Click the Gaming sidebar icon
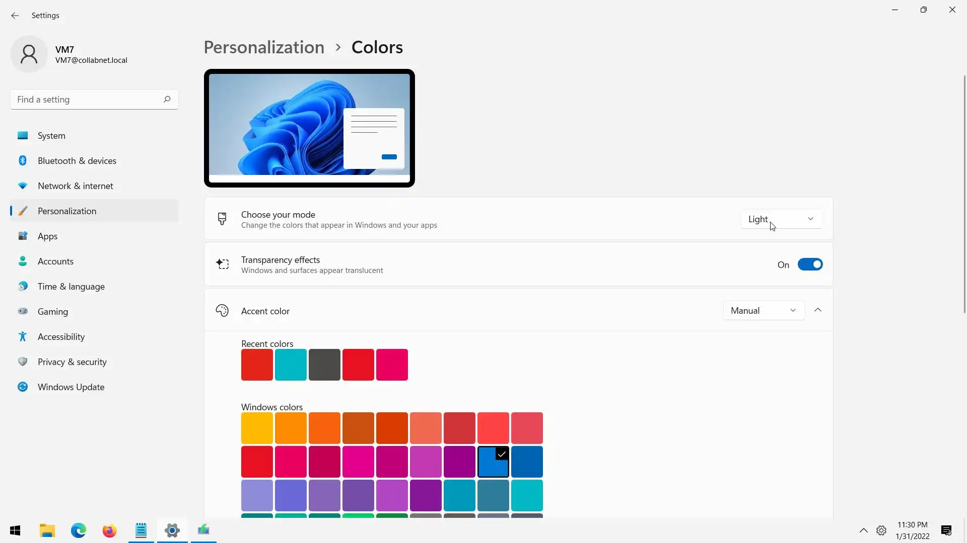 point(23,311)
